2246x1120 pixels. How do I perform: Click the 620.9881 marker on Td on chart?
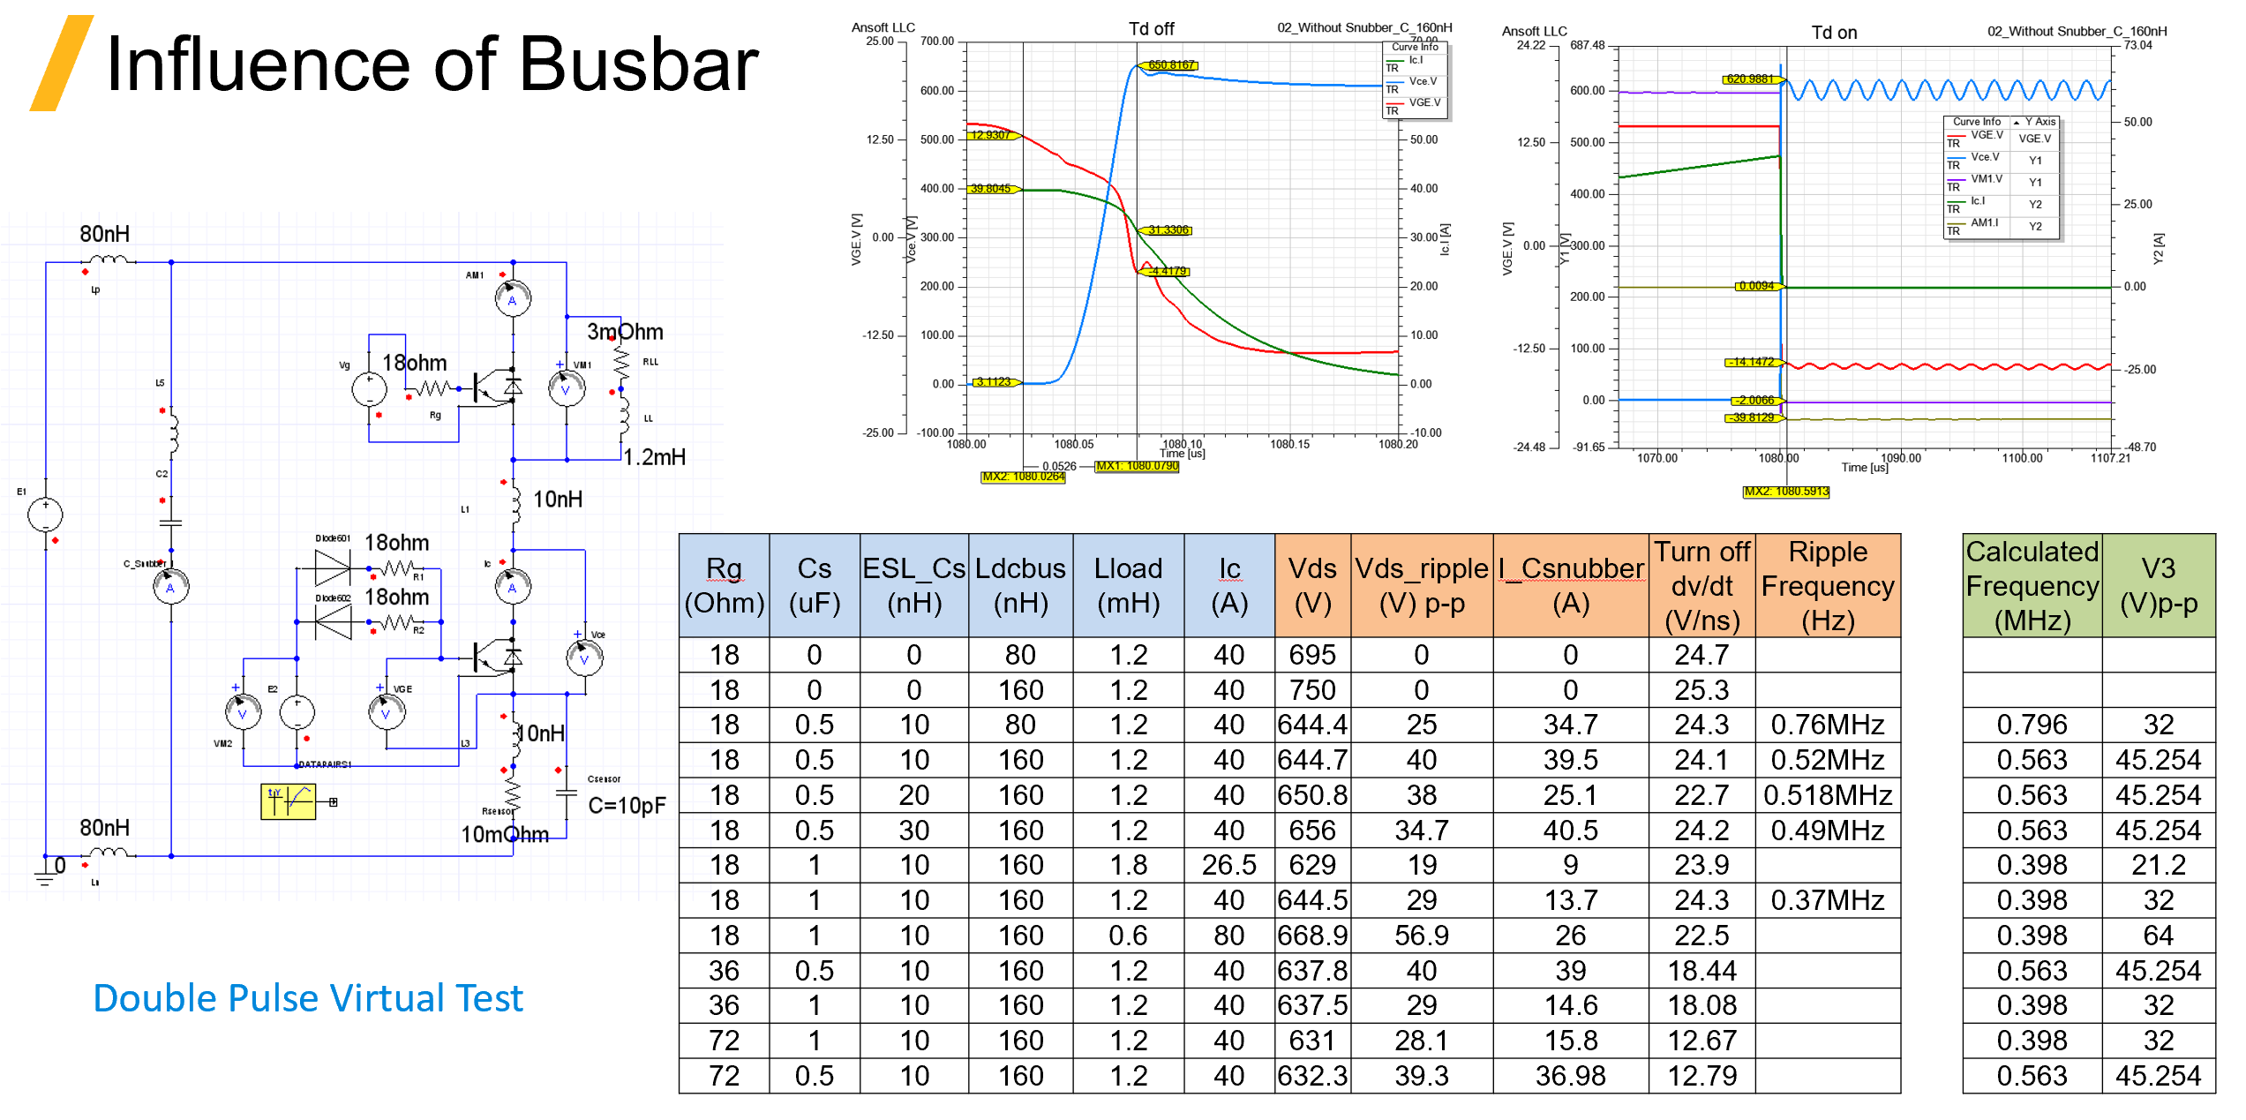pyautogui.click(x=1750, y=79)
